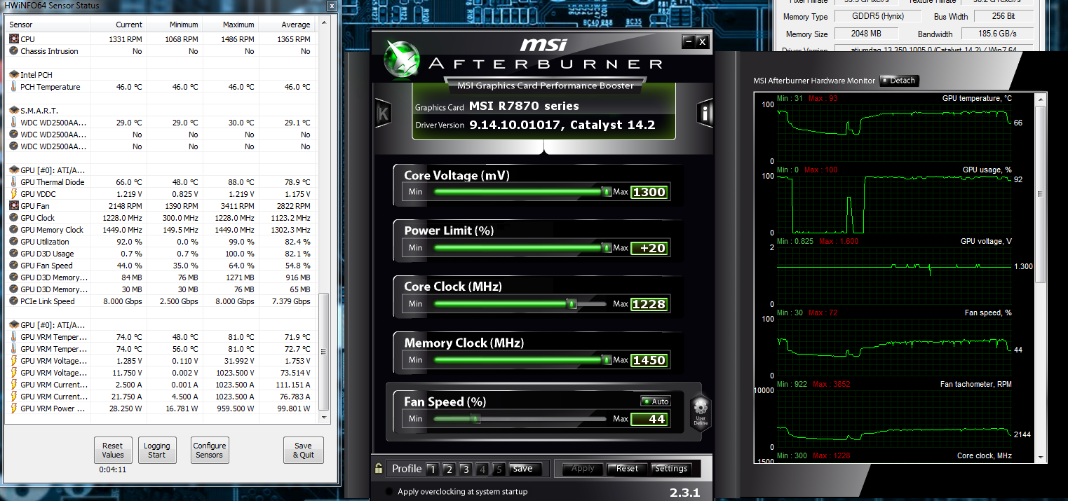Click the Configure Sensors button in HWiNFO
The image size is (1068, 501).
(210, 450)
